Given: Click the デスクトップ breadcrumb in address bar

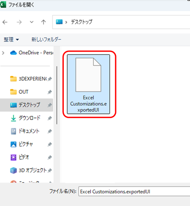Looking at the screenshot, I should click(x=82, y=22).
